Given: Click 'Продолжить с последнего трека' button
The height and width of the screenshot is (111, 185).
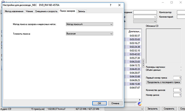Looking at the screenshot, I should tap(163, 82).
